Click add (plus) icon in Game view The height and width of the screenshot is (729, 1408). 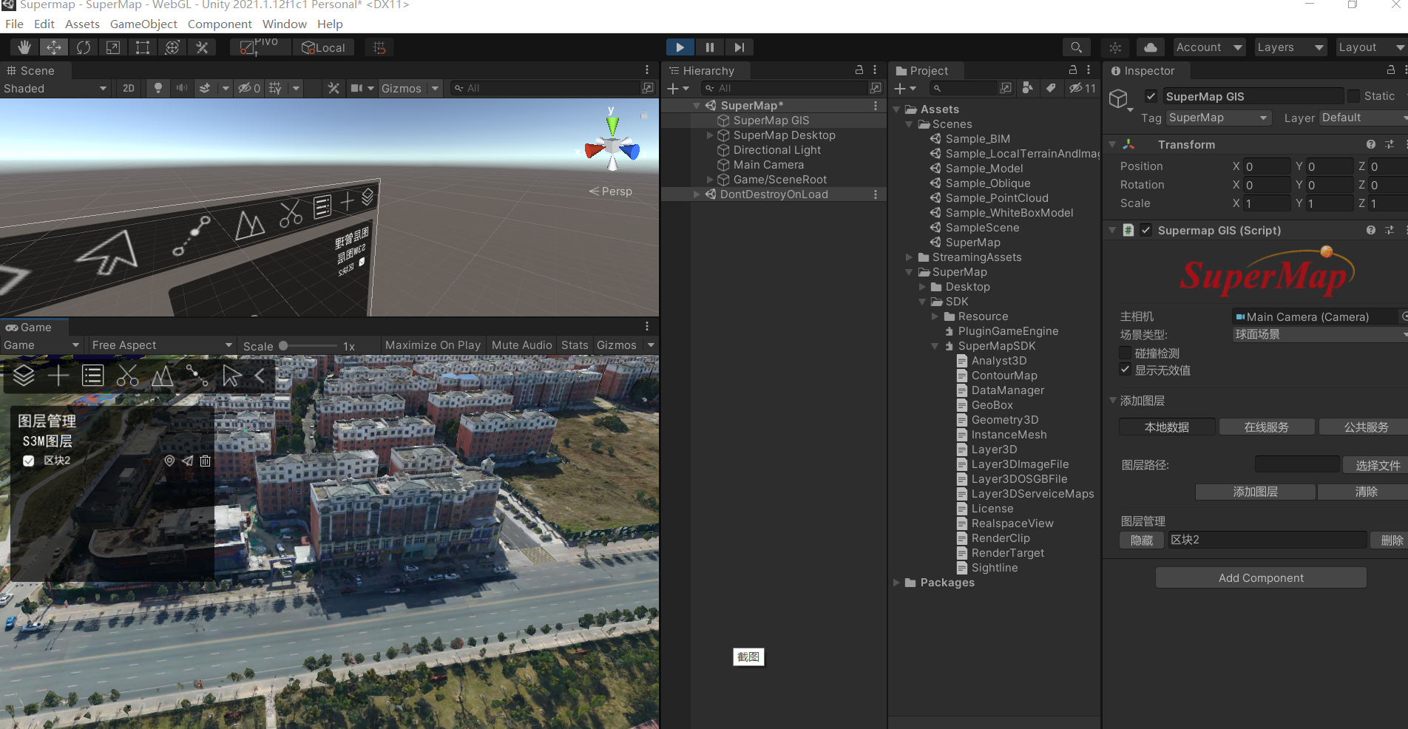pyautogui.click(x=58, y=376)
